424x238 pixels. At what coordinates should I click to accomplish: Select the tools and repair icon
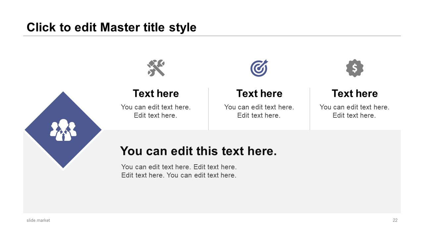click(156, 68)
